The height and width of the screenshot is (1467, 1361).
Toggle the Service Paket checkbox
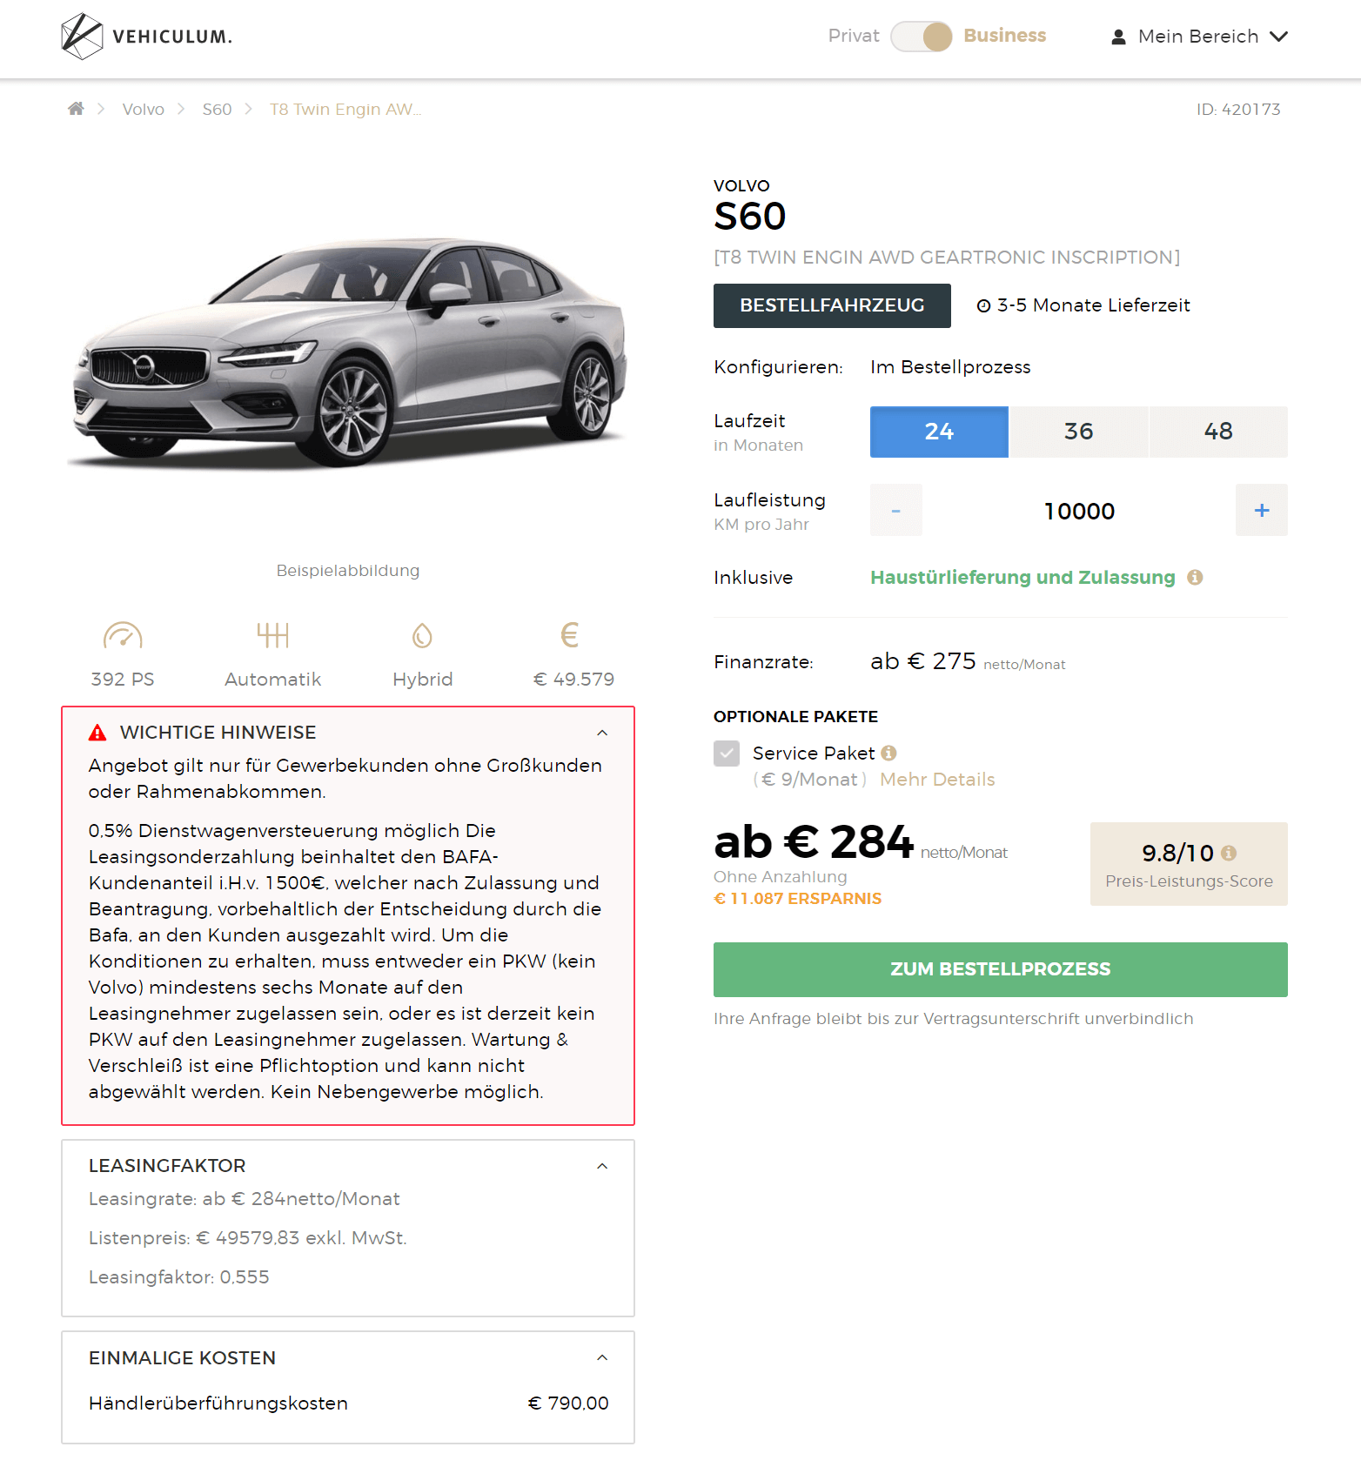[727, 754]
